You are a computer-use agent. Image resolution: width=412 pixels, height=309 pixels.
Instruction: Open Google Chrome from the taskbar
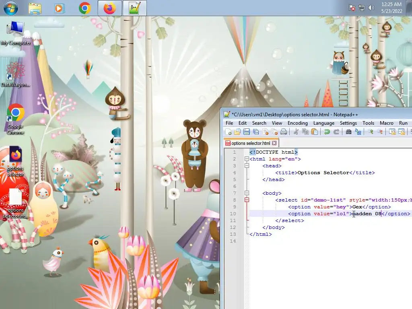[x=84, y=8]
